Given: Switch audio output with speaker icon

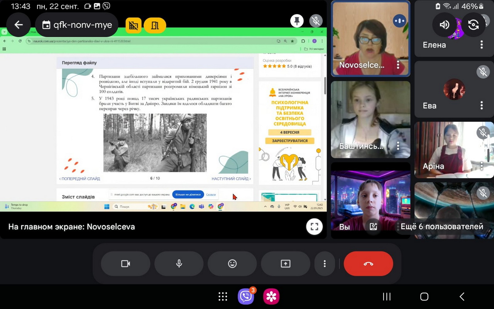Looking at the screenshot, I should click(444, 25).
